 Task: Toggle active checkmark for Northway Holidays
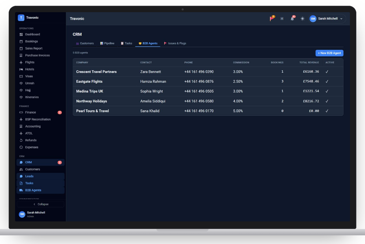(x=327, y=101)
